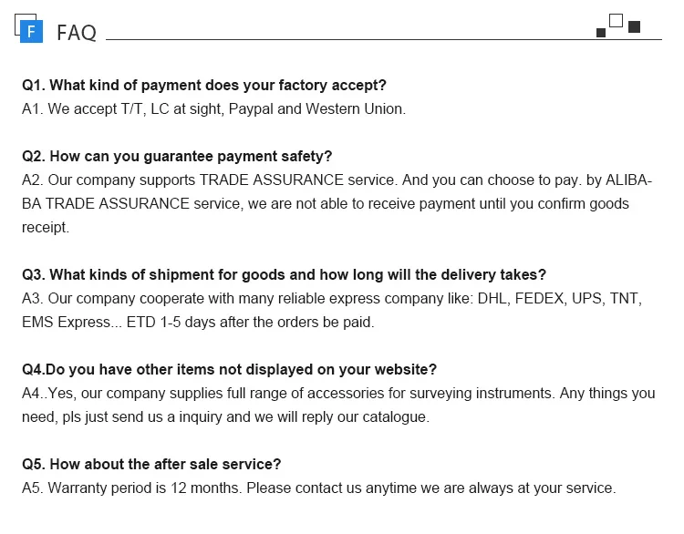Select question Q2 about payment safety

[177, 156]
